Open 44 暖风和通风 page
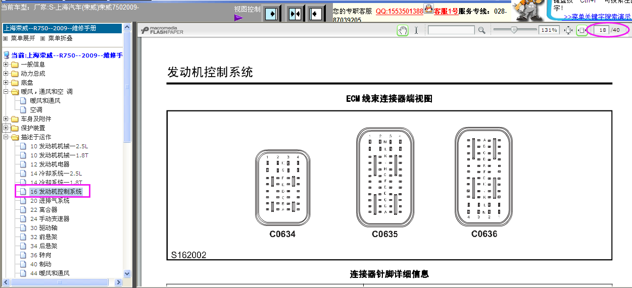632x288 pixels. pos(50,273)
